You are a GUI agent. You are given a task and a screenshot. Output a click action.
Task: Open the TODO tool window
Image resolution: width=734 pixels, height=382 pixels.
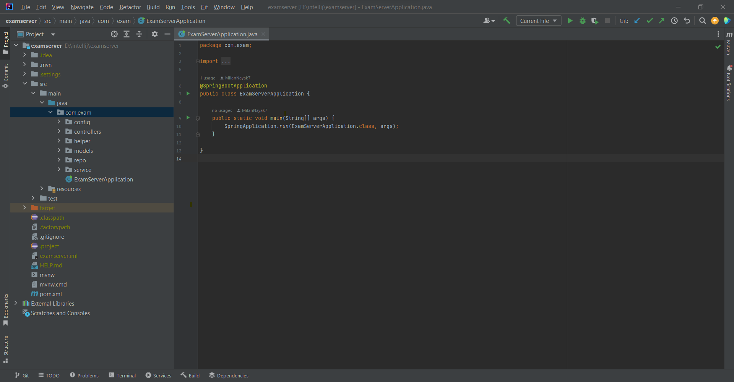[49, 376]
